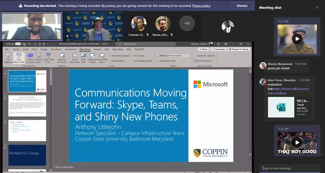Toggle the AutoSave switch
This screenshot has height=173, width=325.
(18, 44)
